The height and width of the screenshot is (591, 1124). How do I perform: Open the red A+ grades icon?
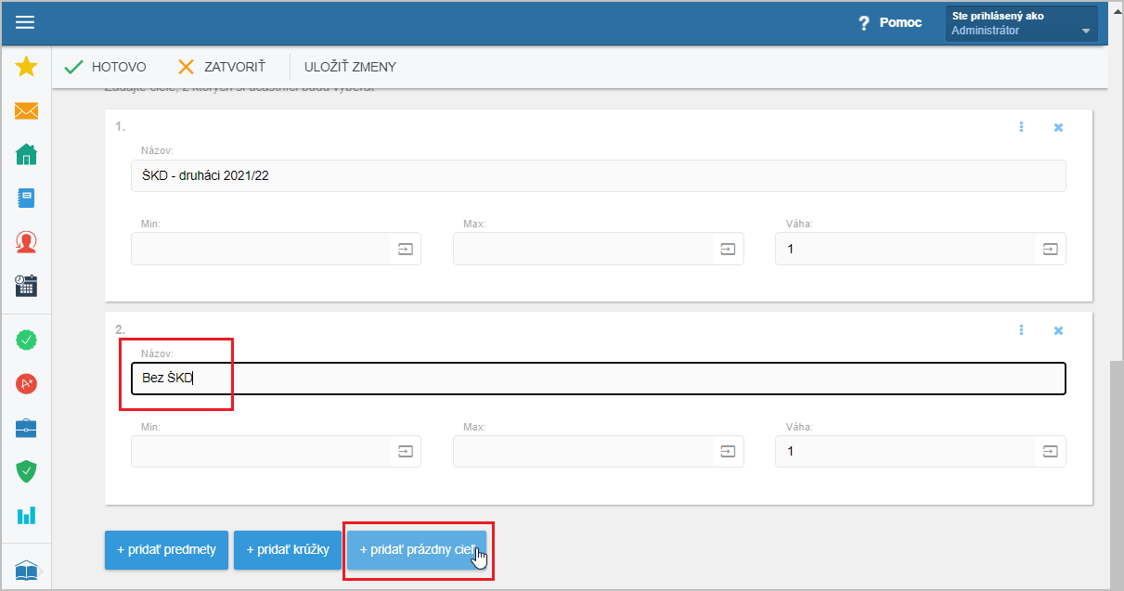[x=26, y=383]
